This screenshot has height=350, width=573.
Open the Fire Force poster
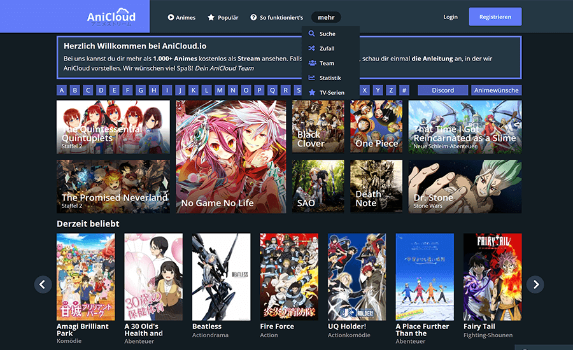pyautogui.click(x=289, y=277)
